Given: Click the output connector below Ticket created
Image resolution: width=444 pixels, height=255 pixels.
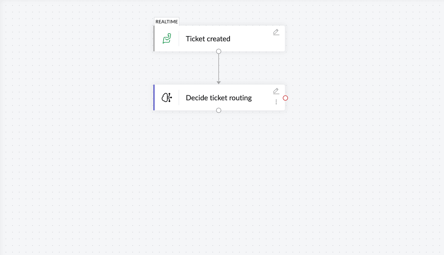Looking at the screenshot, I should coord(219,51).
